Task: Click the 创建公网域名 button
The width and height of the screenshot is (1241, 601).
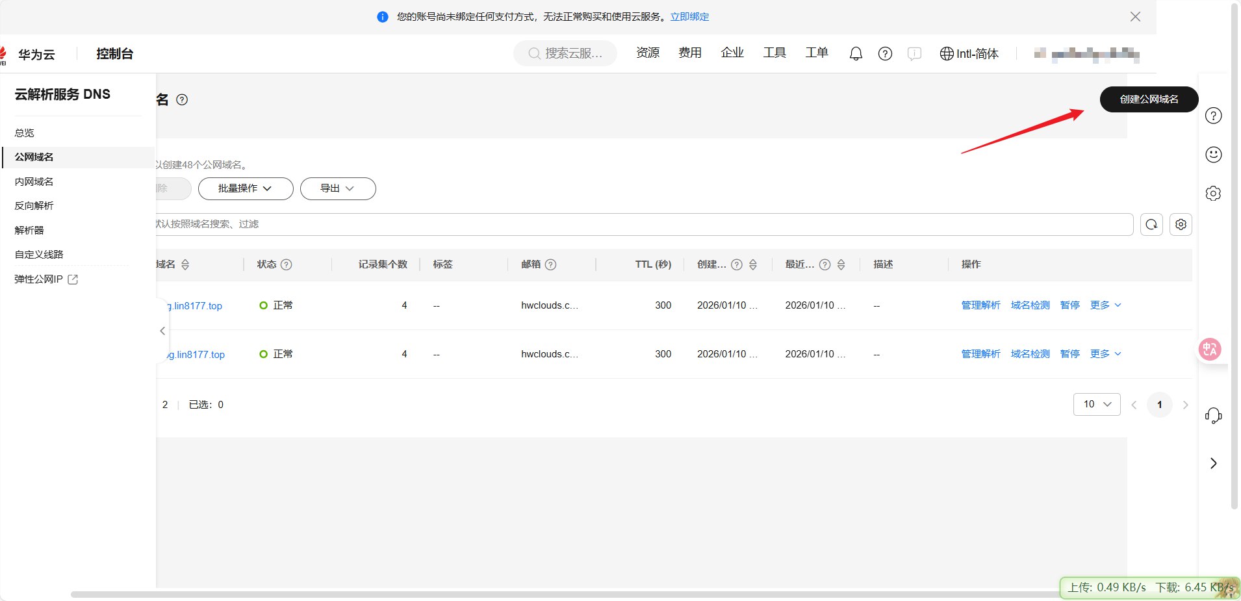Action: [x=1149, y=99]
